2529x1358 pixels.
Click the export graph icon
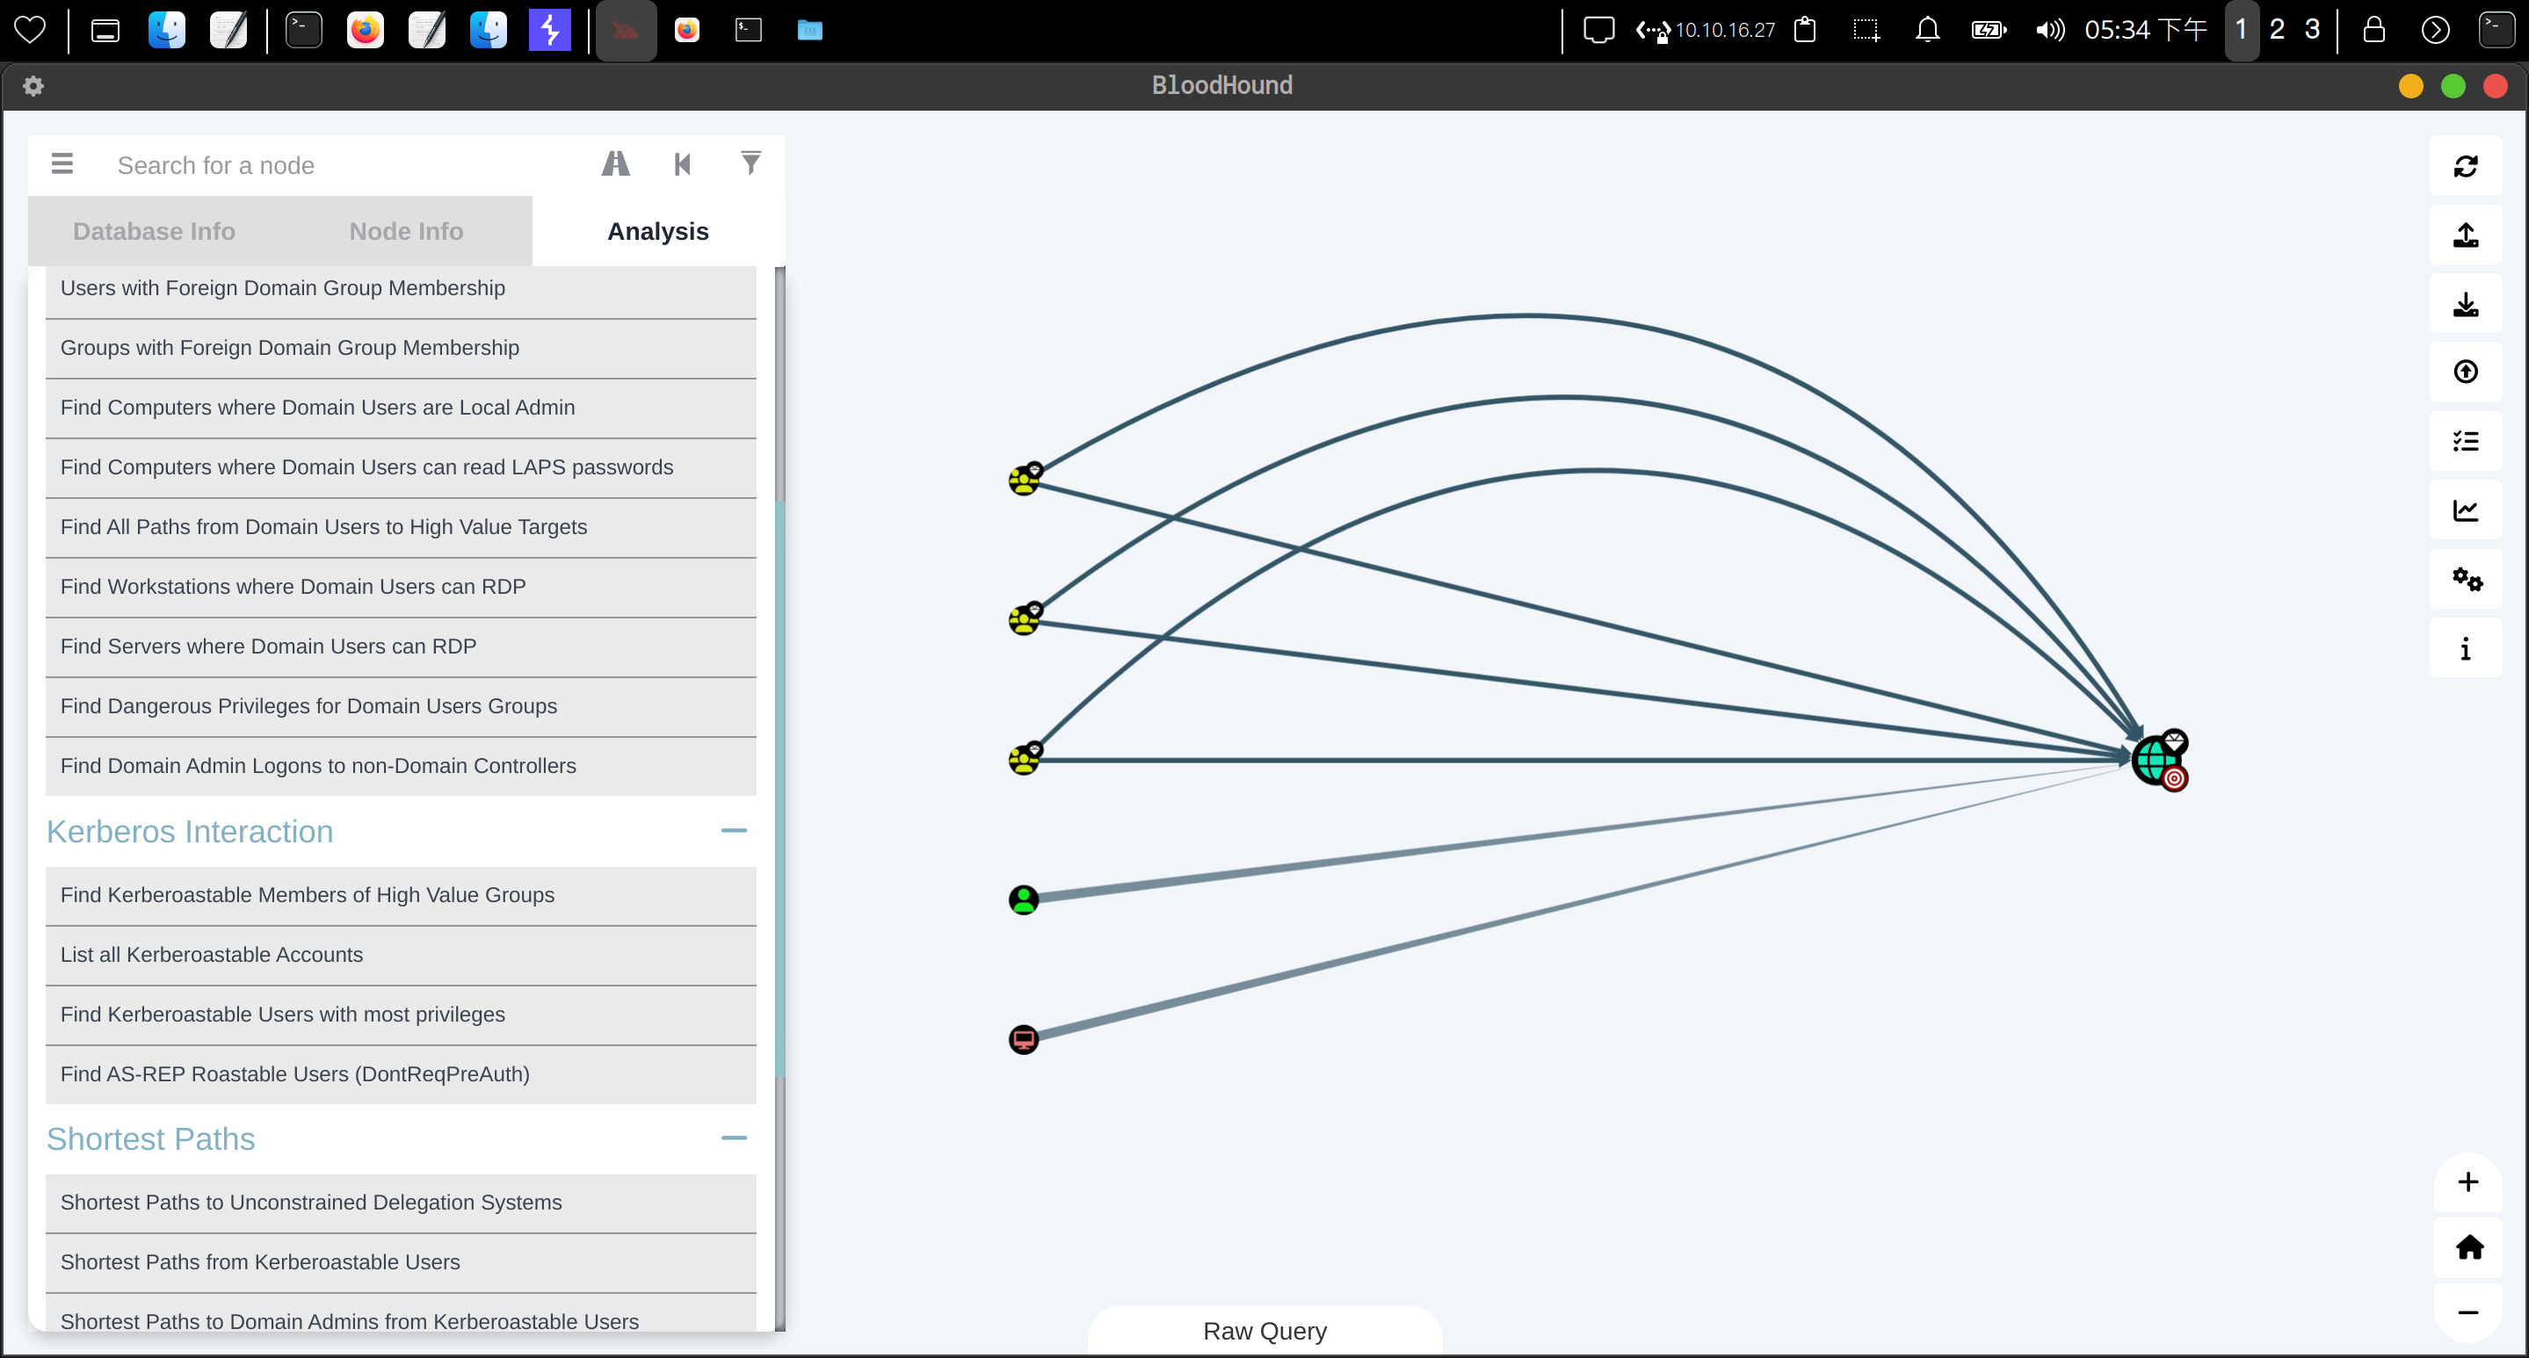(x=2465, y=235)
